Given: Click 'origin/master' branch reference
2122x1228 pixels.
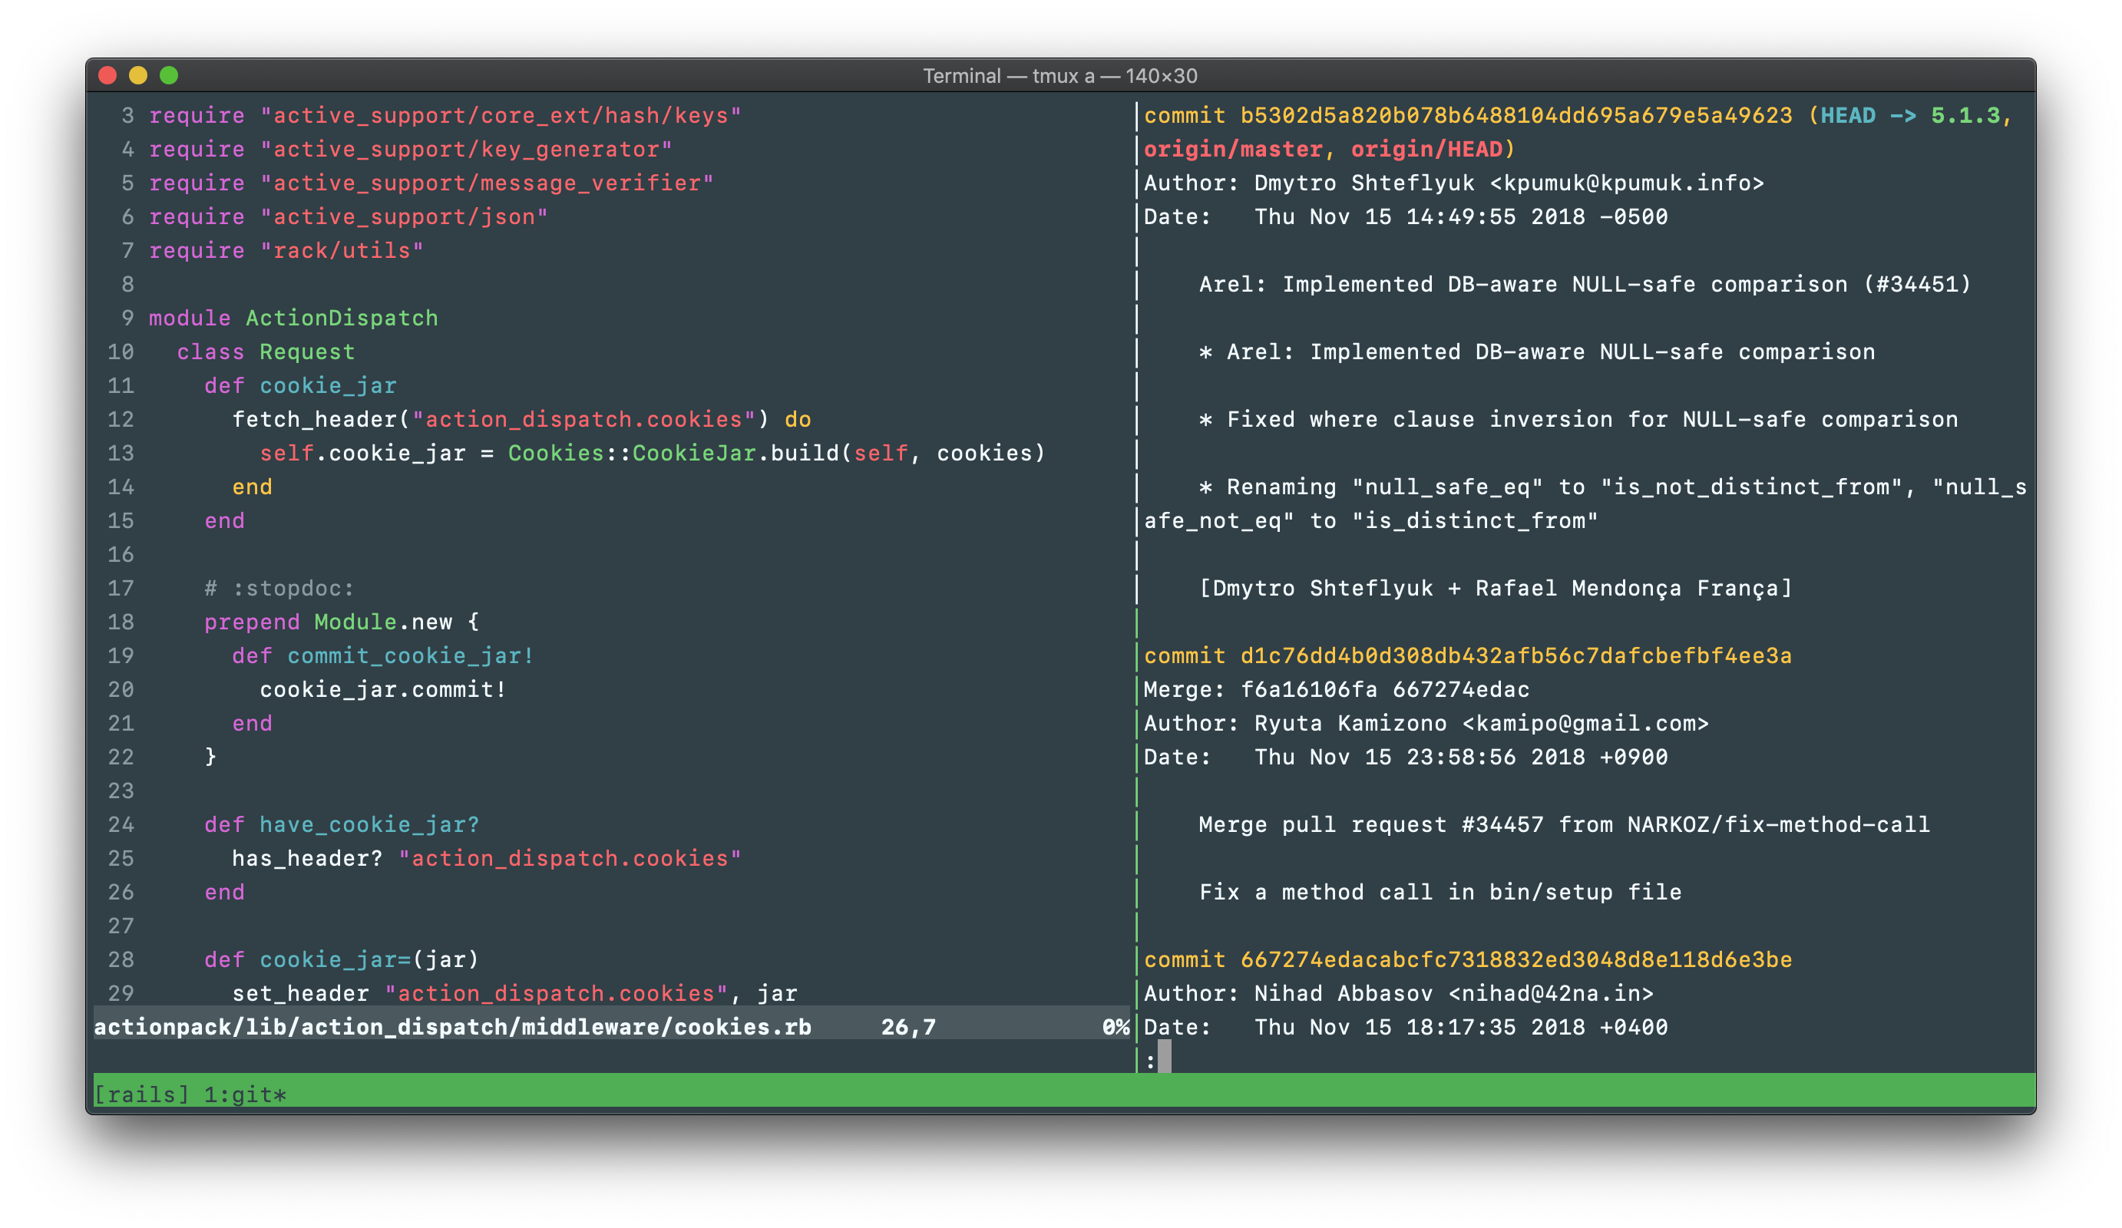Looking at the screenshot, I should click(1233, 149).
